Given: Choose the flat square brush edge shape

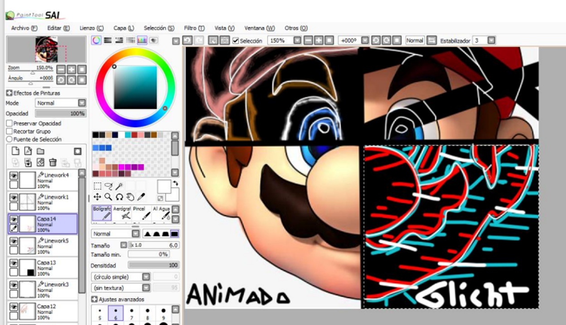Looking at the screenshot, I should [174, 234].
